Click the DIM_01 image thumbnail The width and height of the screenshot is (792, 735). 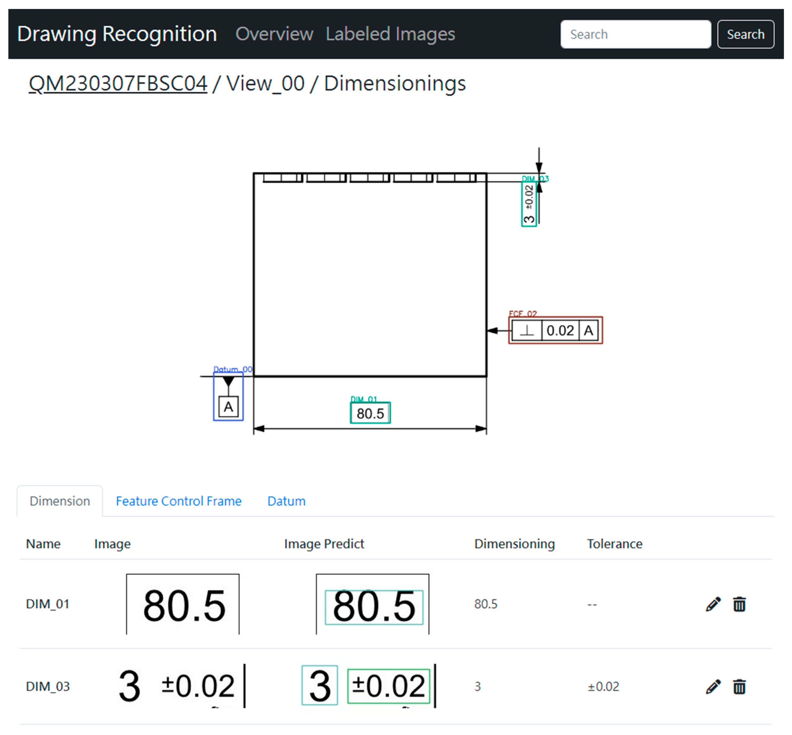(183, 604)
